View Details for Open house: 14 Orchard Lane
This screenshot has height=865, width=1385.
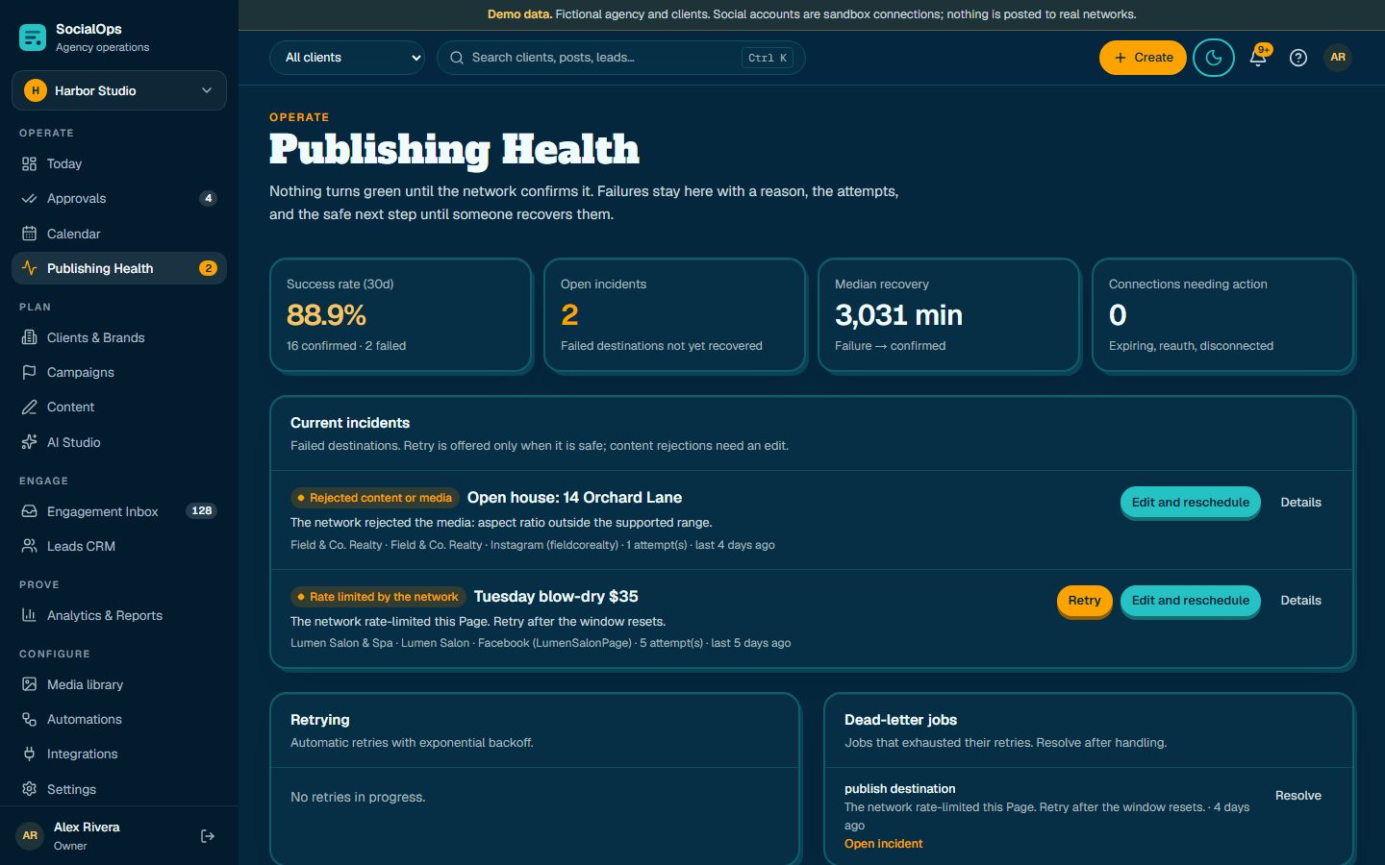[x=1301, y=503]
